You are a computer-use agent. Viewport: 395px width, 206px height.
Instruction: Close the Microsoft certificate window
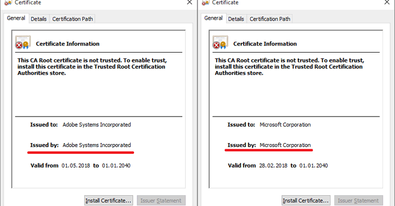click(x=387, y=3)
